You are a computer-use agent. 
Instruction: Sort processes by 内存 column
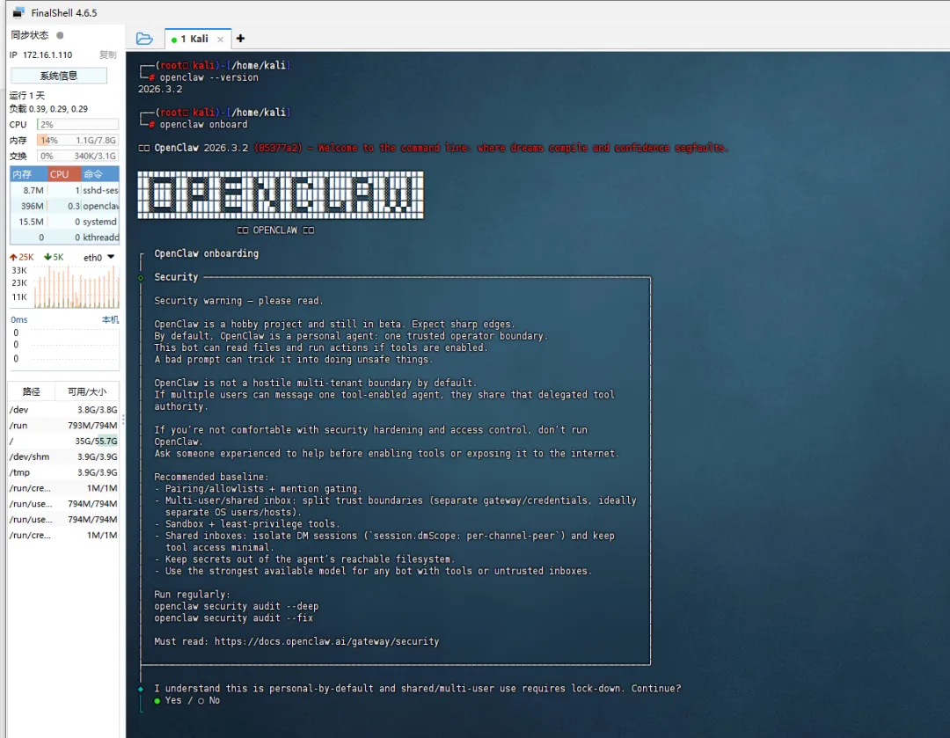tap(28, 174)
